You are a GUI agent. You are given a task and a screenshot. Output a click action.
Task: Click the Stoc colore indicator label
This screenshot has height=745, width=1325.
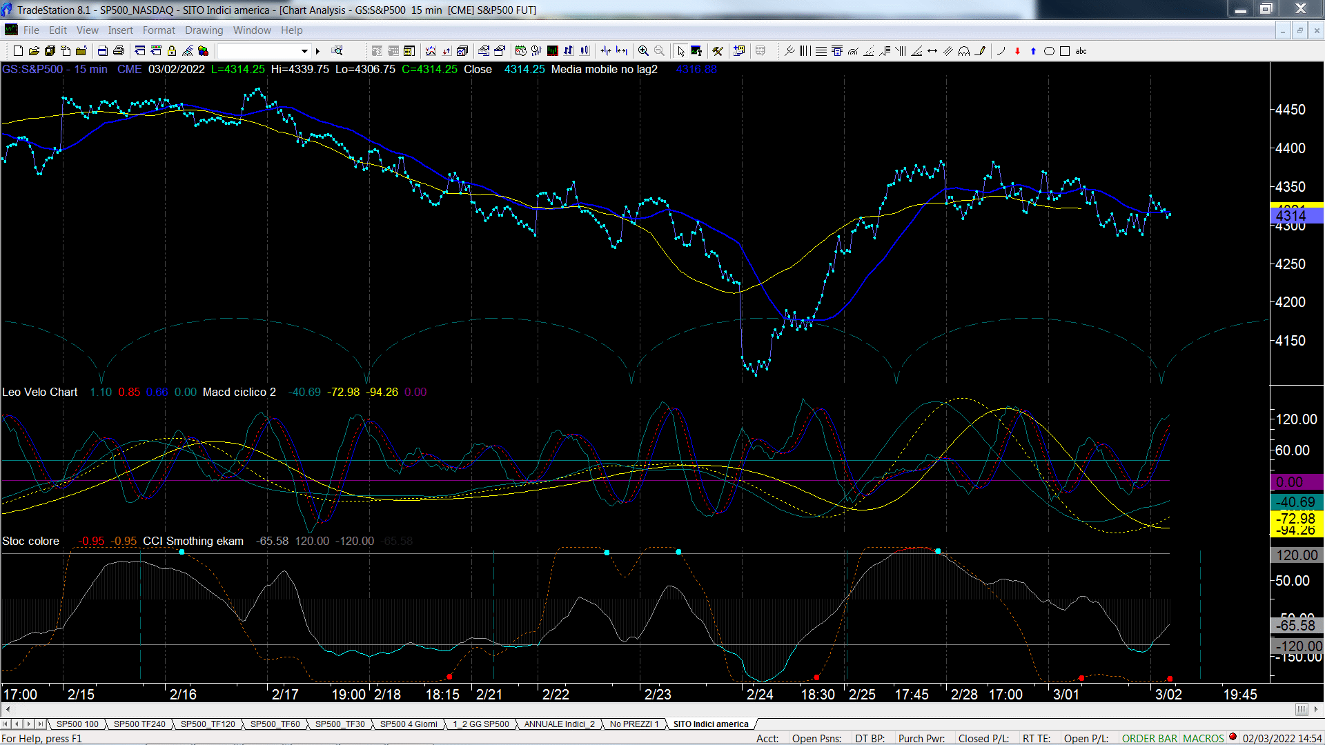coord(31,541)
